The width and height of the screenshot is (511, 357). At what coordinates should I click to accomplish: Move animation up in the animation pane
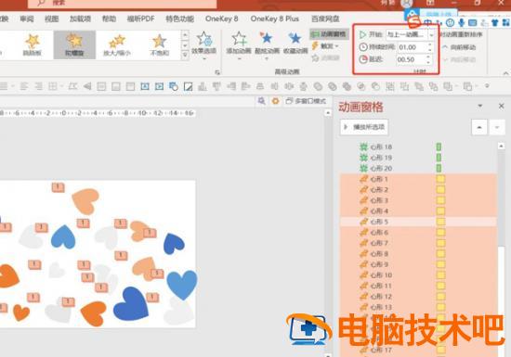pyautogui.click(x=479, y=127)
